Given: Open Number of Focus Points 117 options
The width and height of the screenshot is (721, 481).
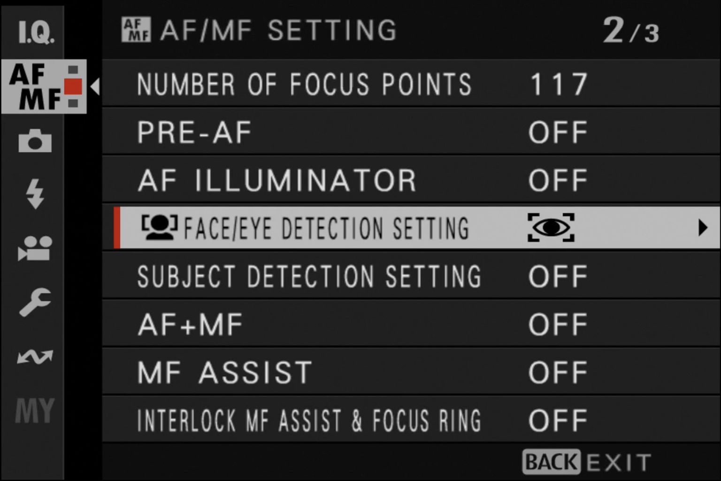Looking at the screenshot, I should click(559, 85).
